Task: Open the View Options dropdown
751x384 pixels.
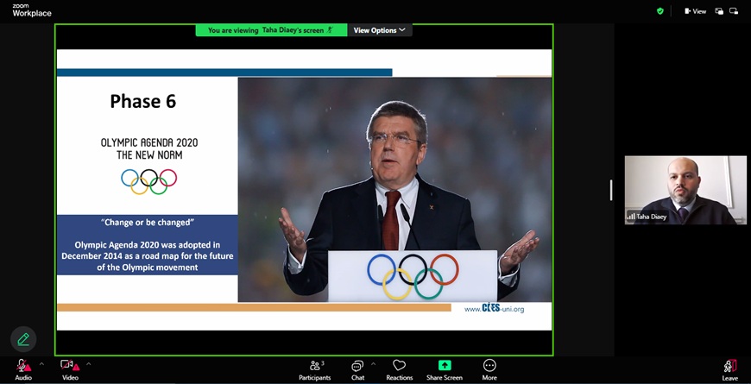Action: (x=380, y=30)
